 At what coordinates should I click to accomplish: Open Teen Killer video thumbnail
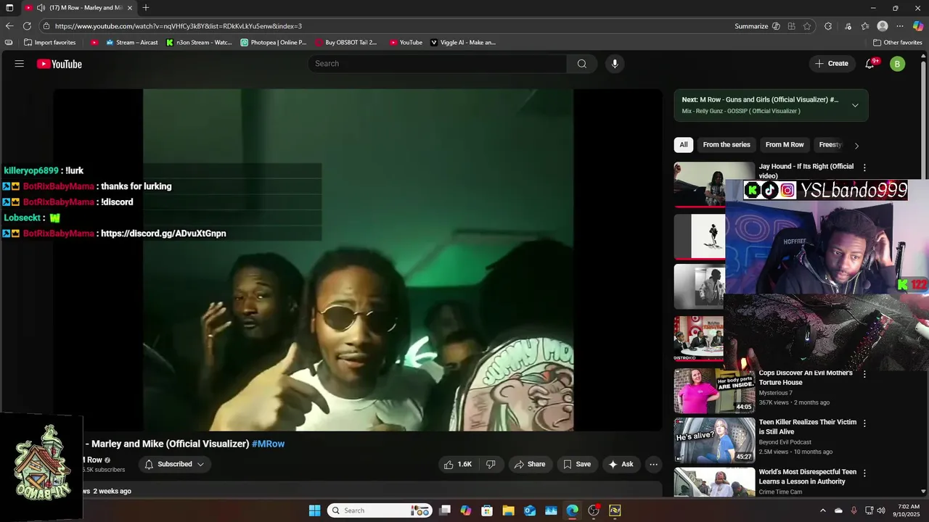coord(714,440)
